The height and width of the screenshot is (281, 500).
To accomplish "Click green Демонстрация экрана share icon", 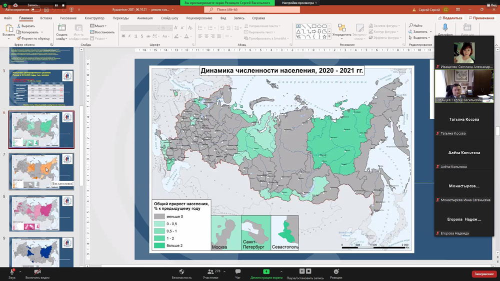I will 266,272.
